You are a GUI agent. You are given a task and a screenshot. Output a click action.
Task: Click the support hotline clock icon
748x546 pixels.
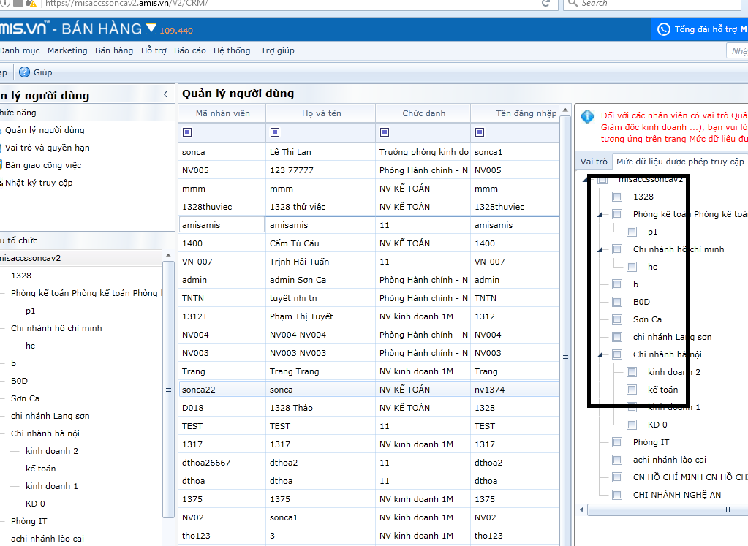tap(664, 29)
